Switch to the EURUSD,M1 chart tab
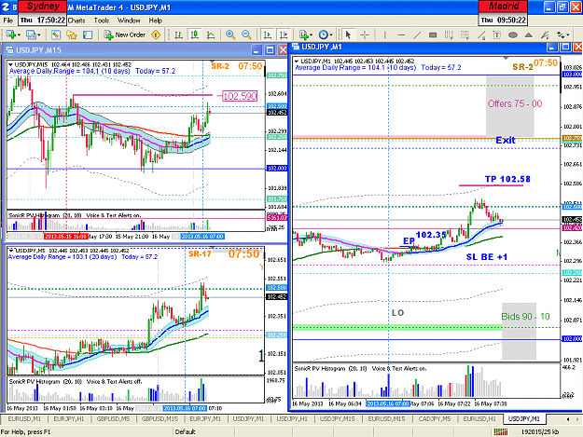The width and height of the screenshot is (583, 437). (24, 418)
